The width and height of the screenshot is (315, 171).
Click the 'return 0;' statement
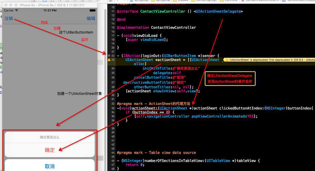pyautogui.click(x=135, y=165)
